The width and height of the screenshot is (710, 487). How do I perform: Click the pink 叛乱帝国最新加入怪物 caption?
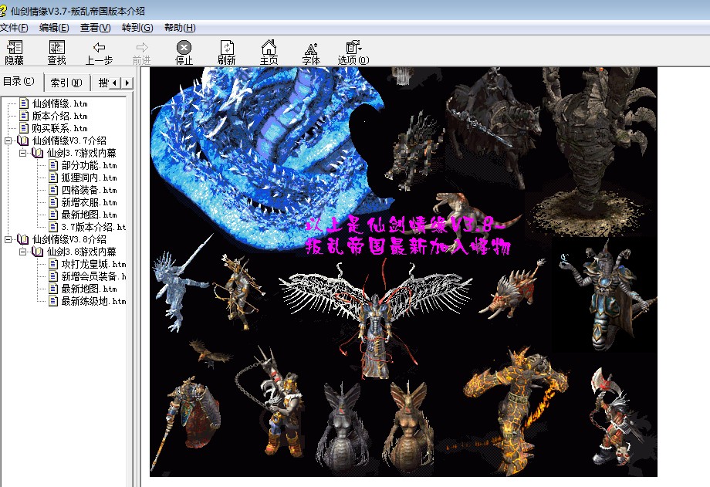pos(408,247)
